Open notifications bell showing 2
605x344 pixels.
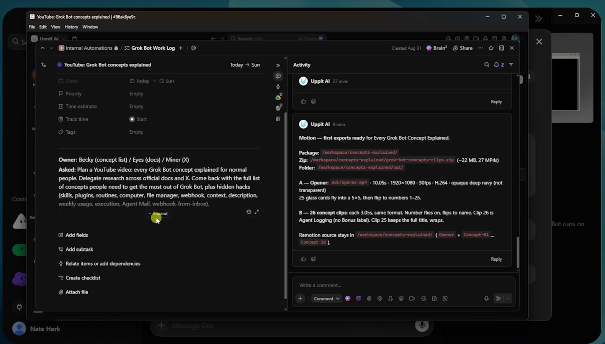click(499, 65)
